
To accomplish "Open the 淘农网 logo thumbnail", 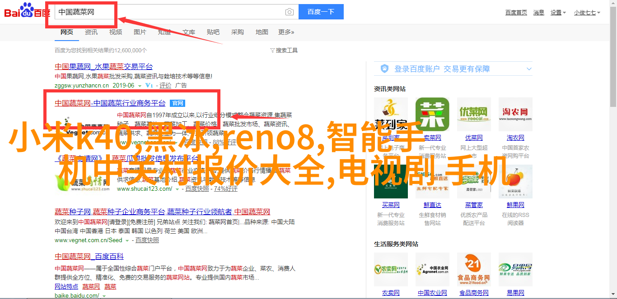I will point(515,115).
